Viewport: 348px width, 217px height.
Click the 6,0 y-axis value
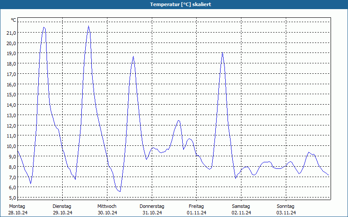click(x=13, y=187)
